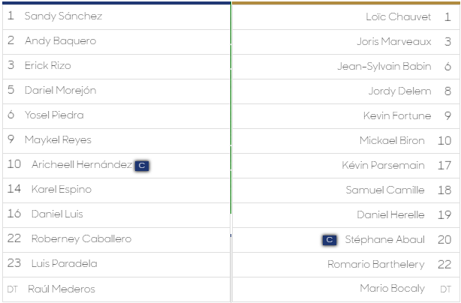Click captain badge next to Aricheell Hernández
Image resolution: width=461 pixels, height=303 pixels.
[142, 166]
